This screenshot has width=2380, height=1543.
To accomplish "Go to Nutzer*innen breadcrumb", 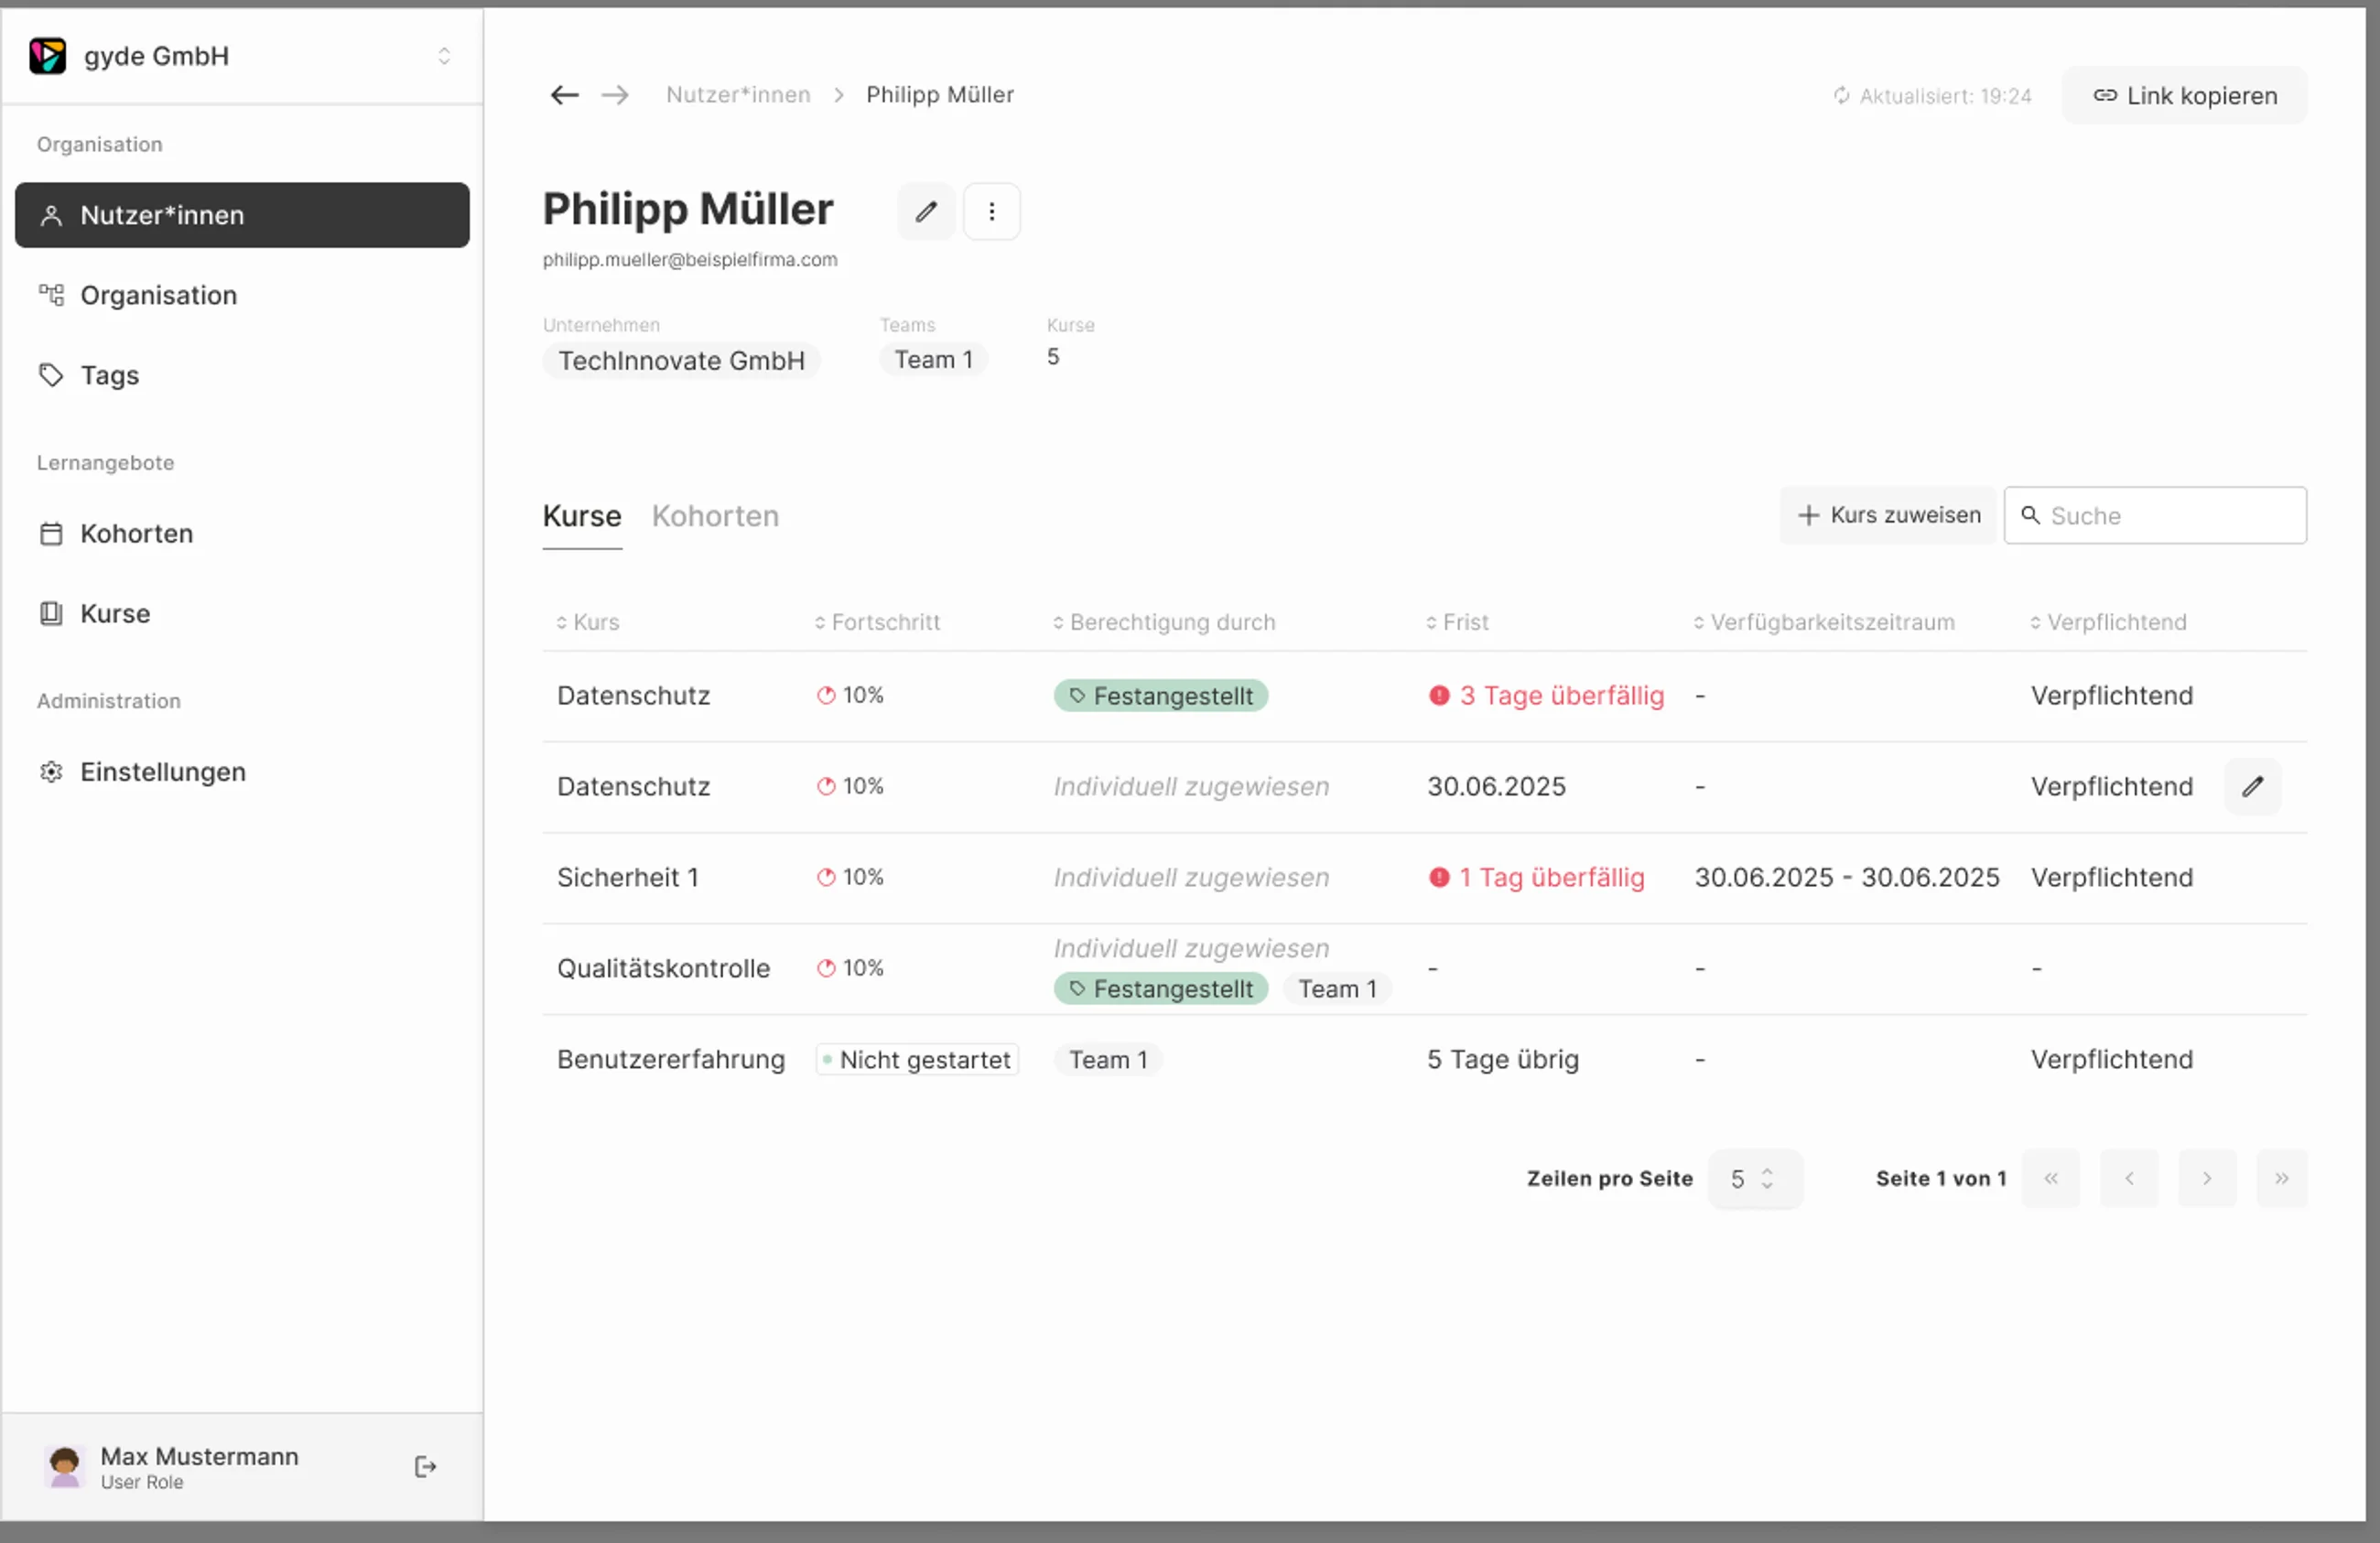I will (738, 95).
